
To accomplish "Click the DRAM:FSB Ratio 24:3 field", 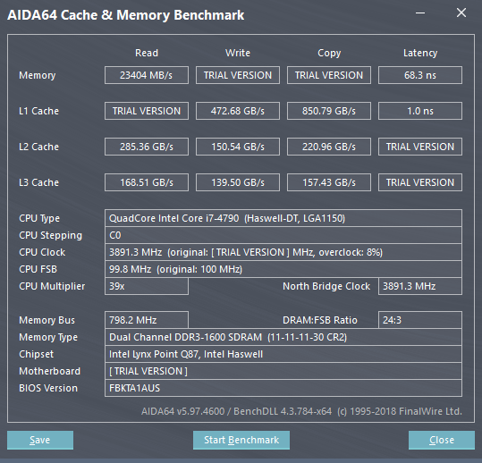I will pyautogui.click(x=420, y=320).
